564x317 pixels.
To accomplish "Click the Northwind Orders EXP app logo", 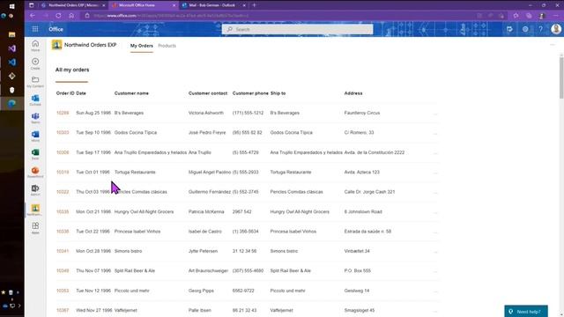I will tap(56, 45).
